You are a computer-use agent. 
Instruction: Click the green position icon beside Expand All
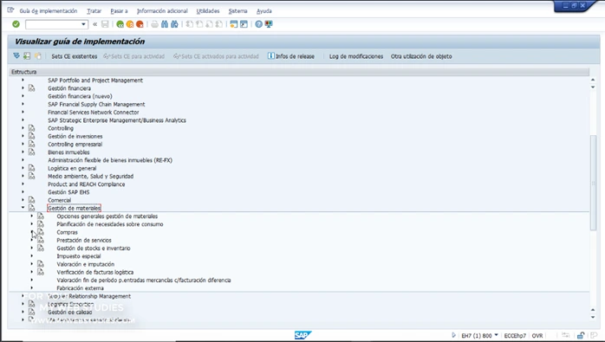pos(27,56)
